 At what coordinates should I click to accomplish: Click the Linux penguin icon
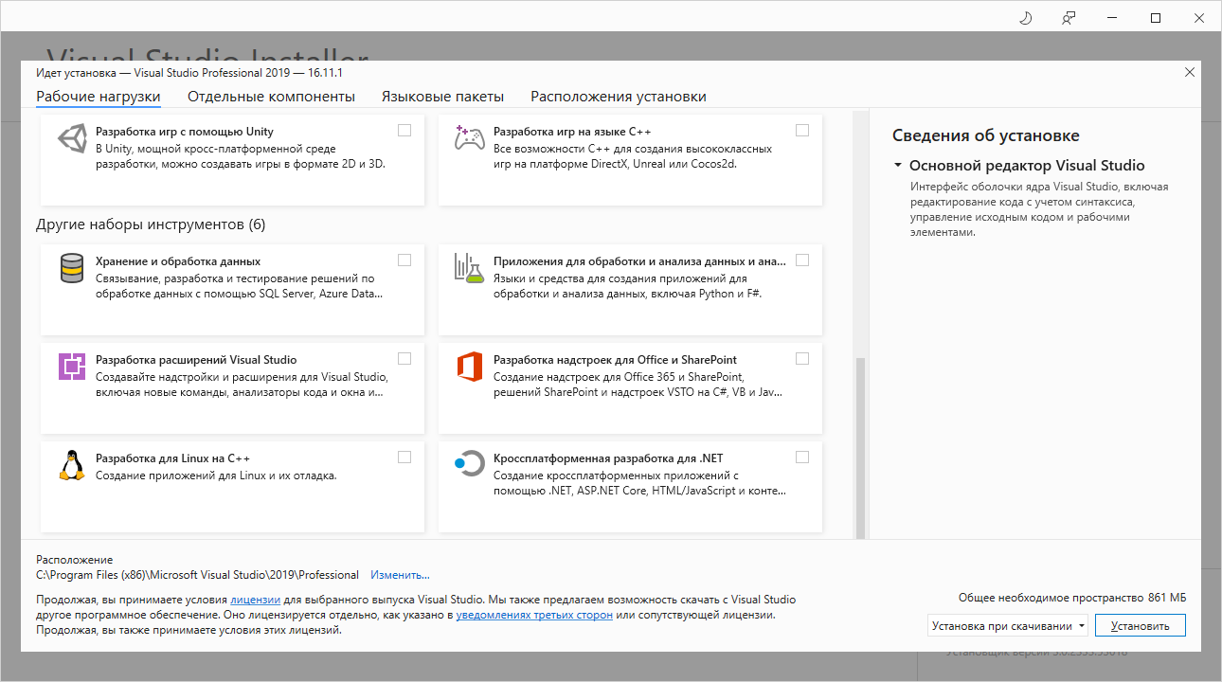pos(72,465)
